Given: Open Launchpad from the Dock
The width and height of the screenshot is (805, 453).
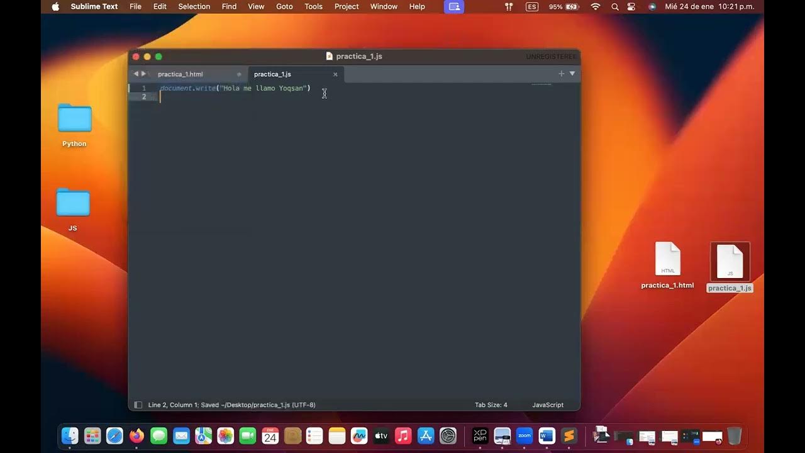Looking at the screenshot, I should click(x=92, y=435).
